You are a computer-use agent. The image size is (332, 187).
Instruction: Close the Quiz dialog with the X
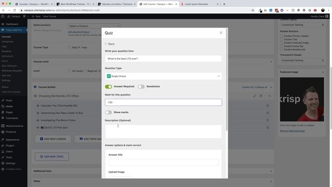(221, 33)
